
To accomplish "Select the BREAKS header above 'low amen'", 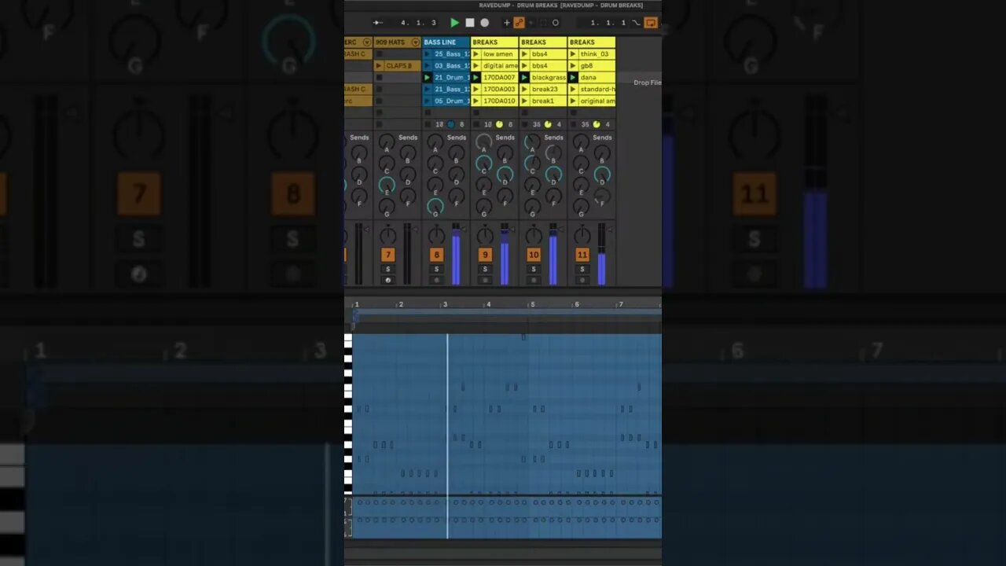I will [494, 42].
